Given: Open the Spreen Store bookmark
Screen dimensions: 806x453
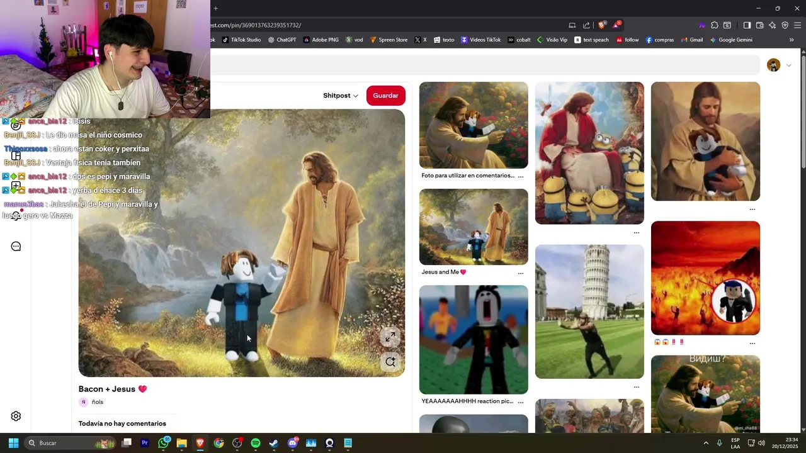Looking at the screenshot, I should tap(389, 40).
